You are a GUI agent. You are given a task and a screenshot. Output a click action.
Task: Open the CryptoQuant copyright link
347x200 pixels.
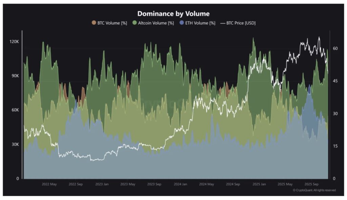(x=314, y=190)
